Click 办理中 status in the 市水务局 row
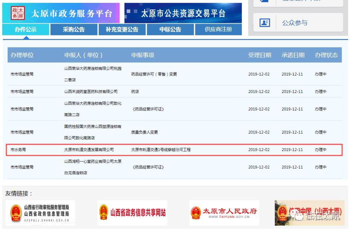 [x=320, y=149]
